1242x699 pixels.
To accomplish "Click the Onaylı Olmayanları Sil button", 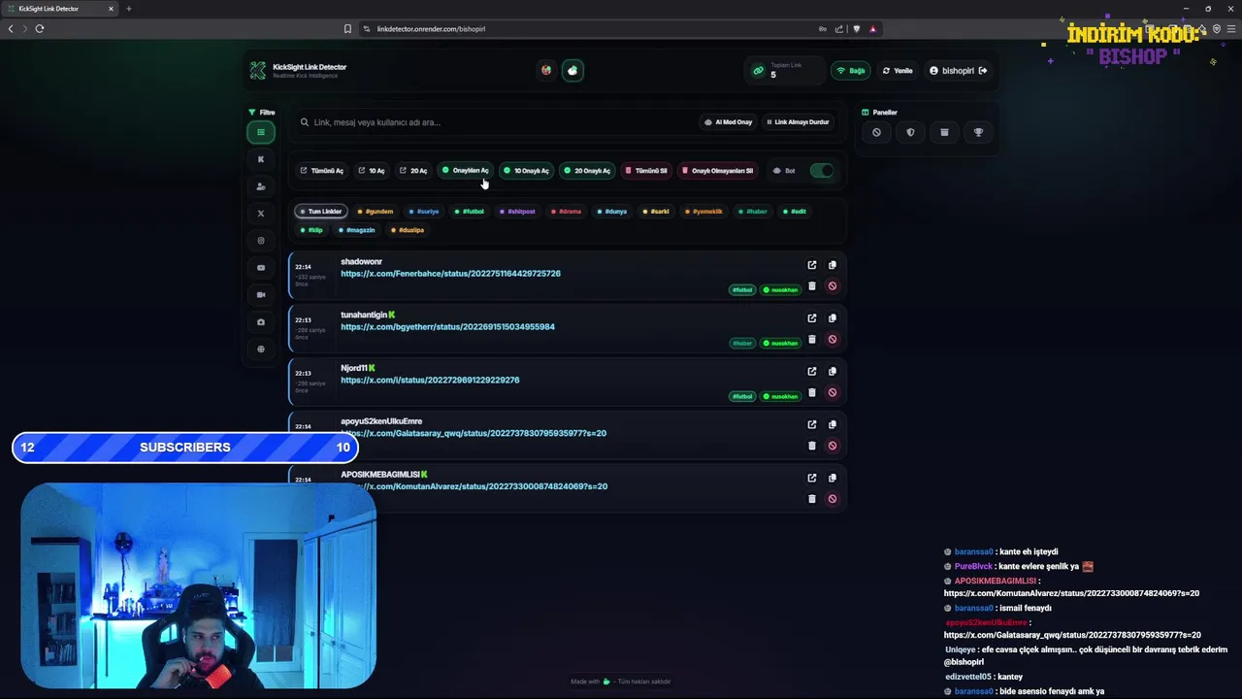I will pos(717,171).
